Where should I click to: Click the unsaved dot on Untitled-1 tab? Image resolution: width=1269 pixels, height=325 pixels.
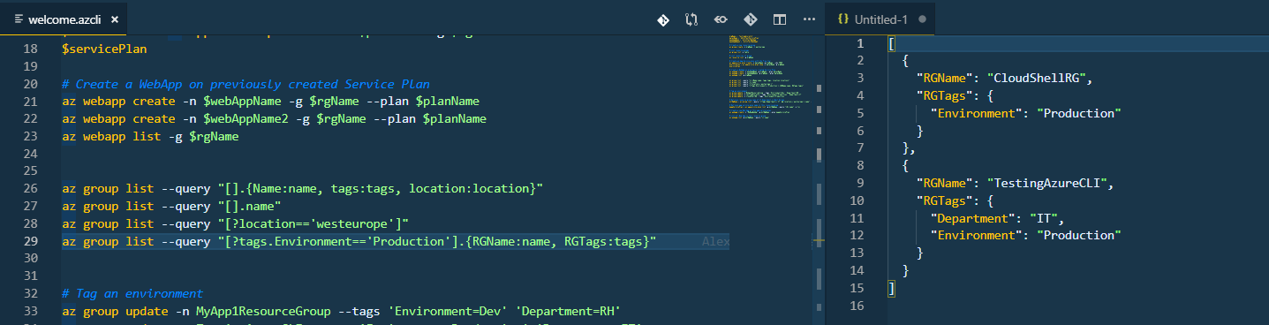click(x=923, y=19)
